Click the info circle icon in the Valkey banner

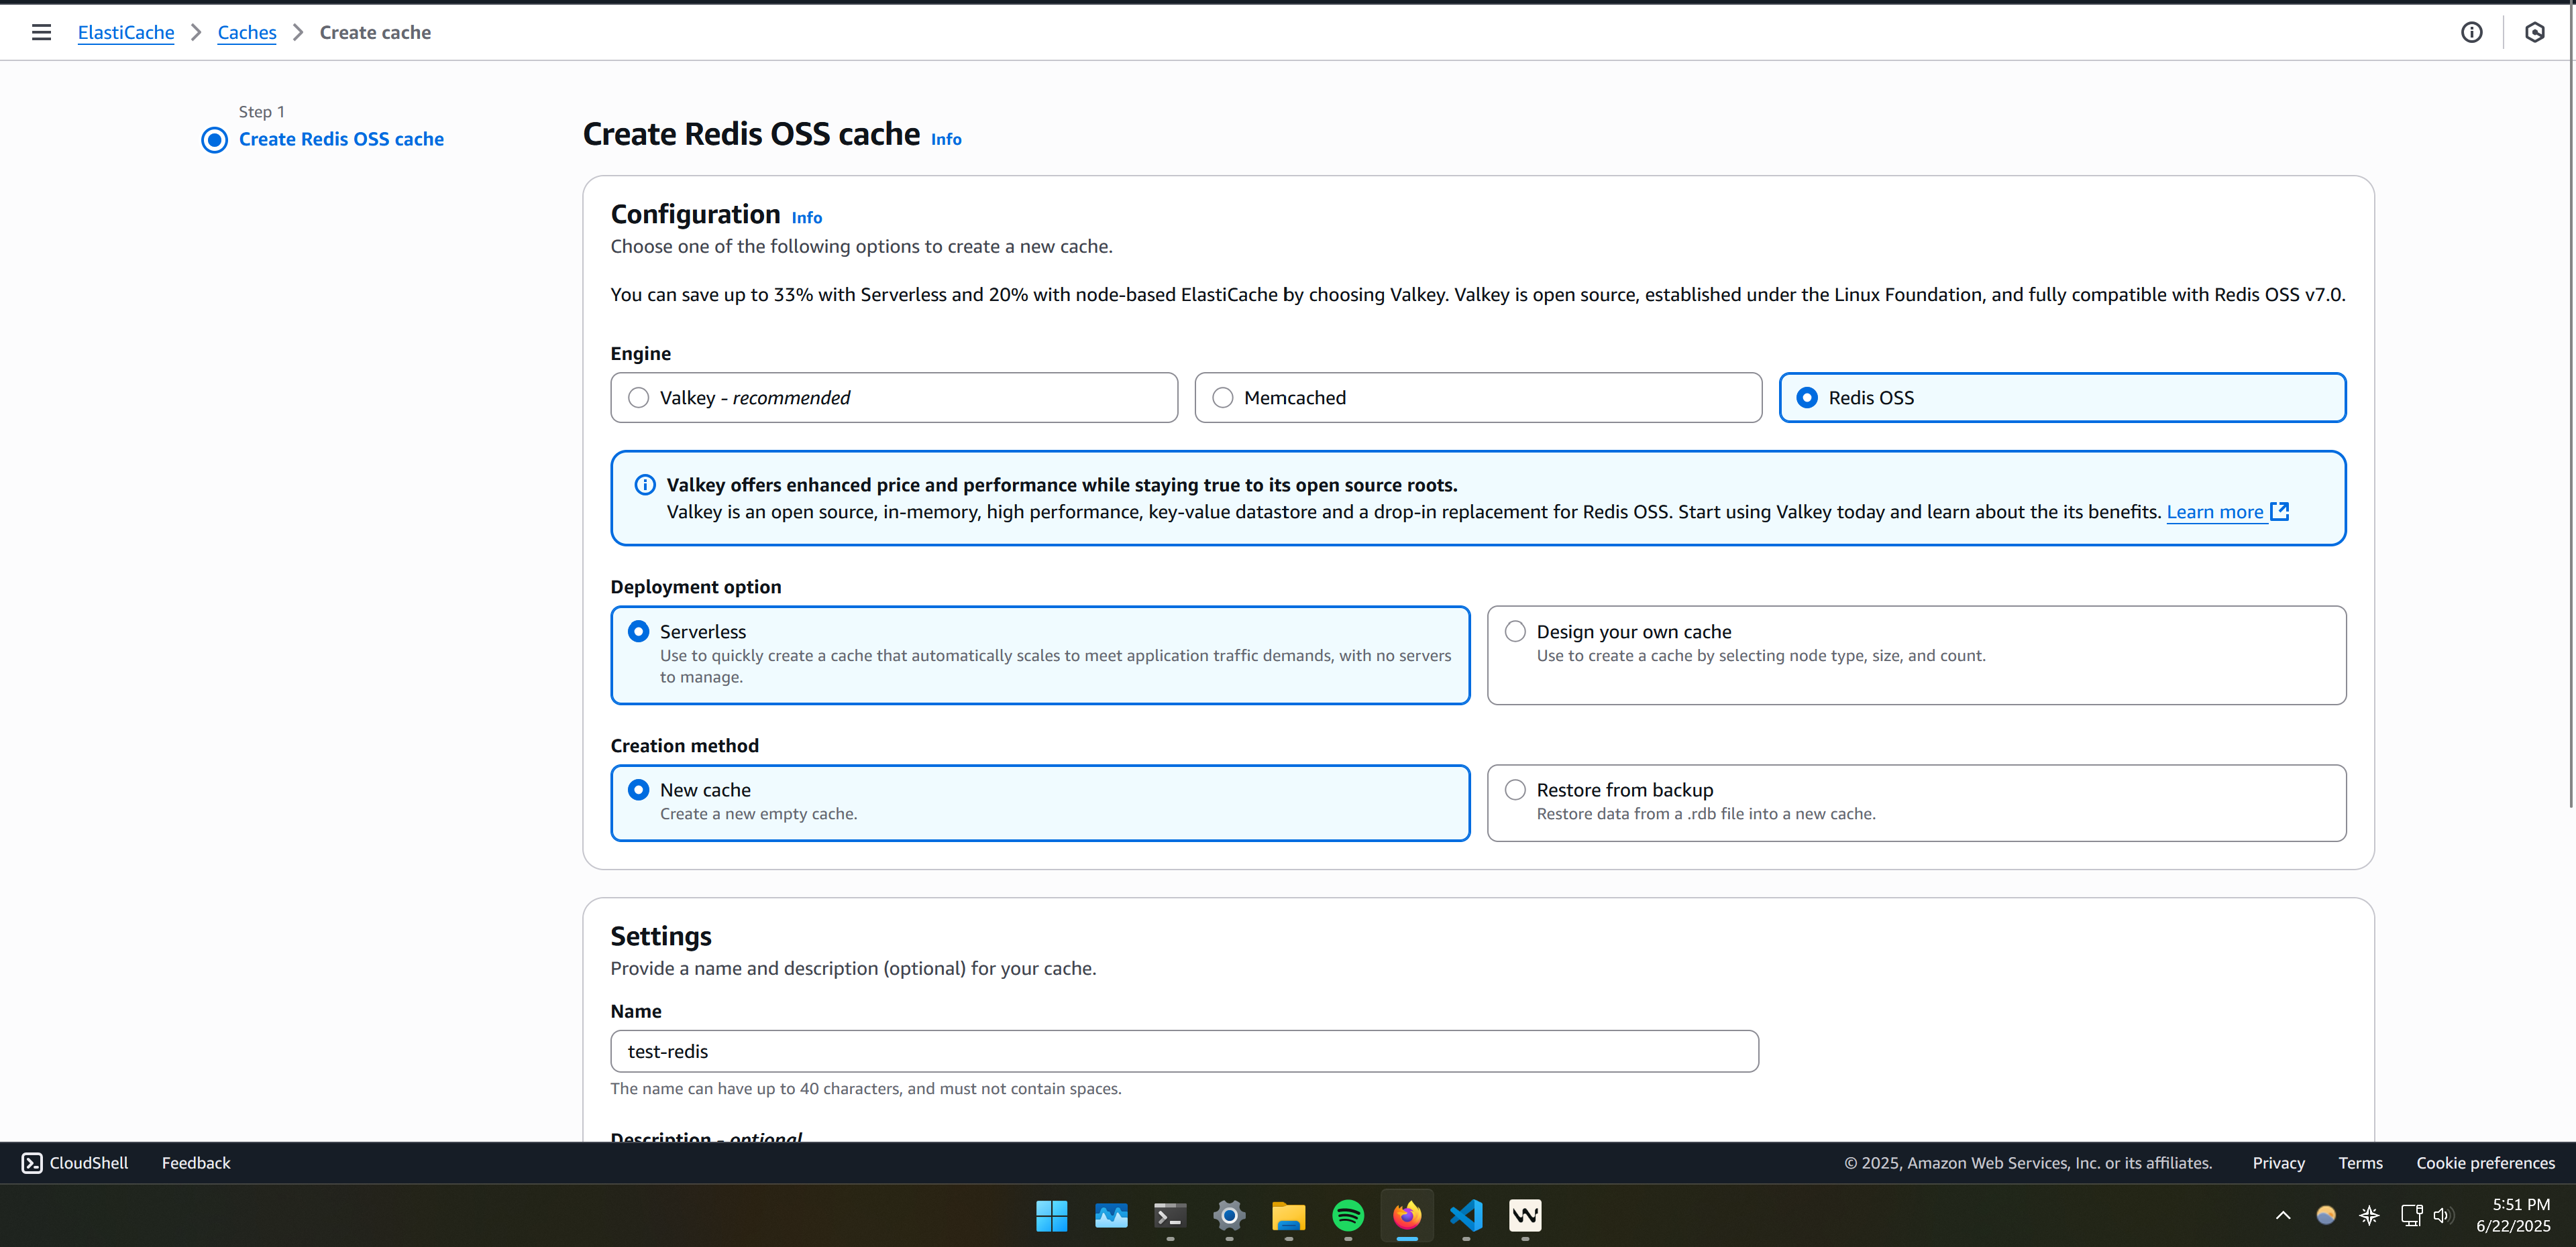tap(645, 485)
